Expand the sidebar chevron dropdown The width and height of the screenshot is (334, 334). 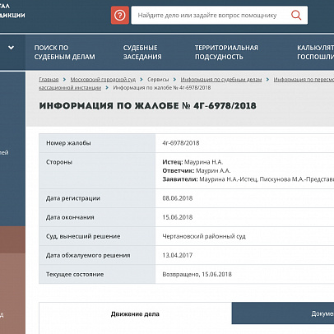click(x=11, y=48)
